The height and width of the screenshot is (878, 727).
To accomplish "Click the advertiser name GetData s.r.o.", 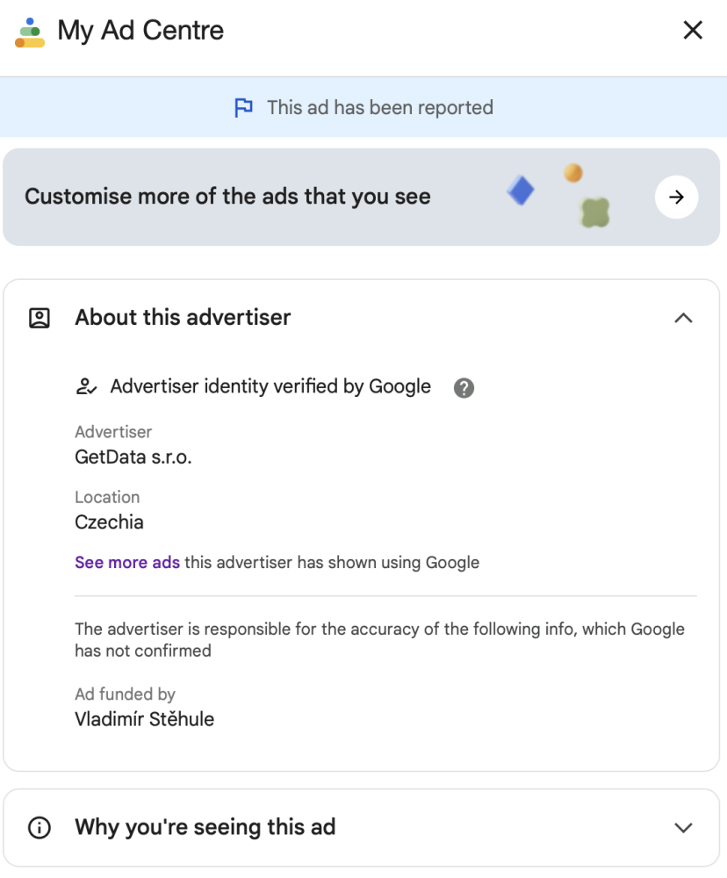I will click(x=133, y=457).
